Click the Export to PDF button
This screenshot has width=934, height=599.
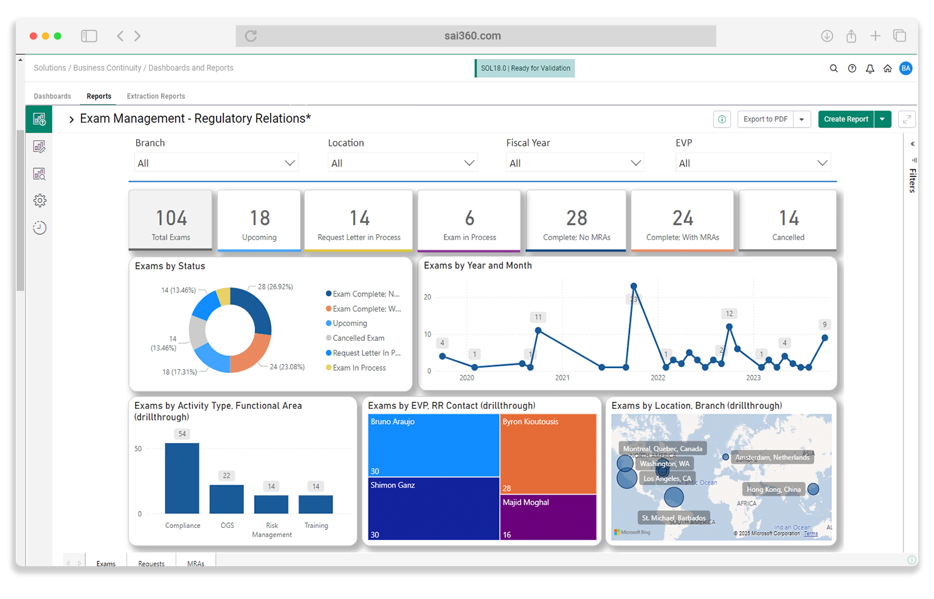click(765, 119)
